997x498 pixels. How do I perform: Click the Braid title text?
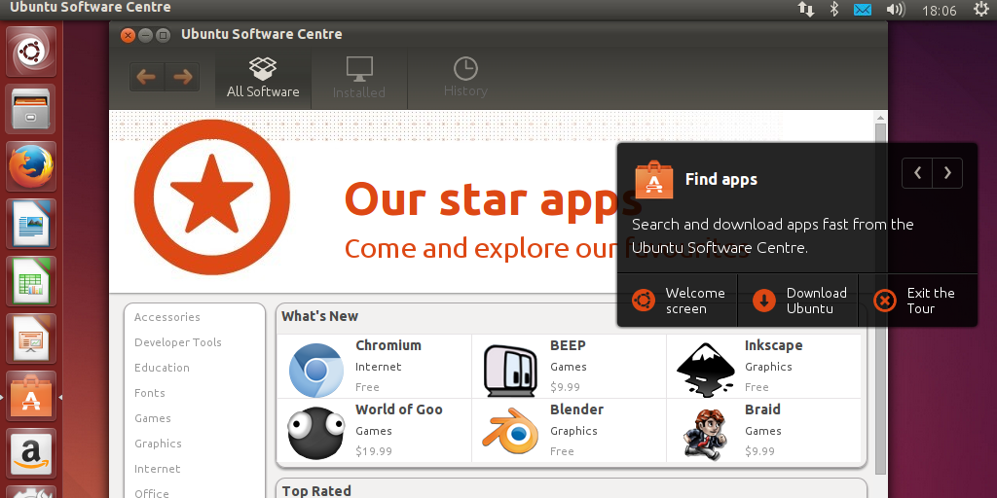[762, 409]
